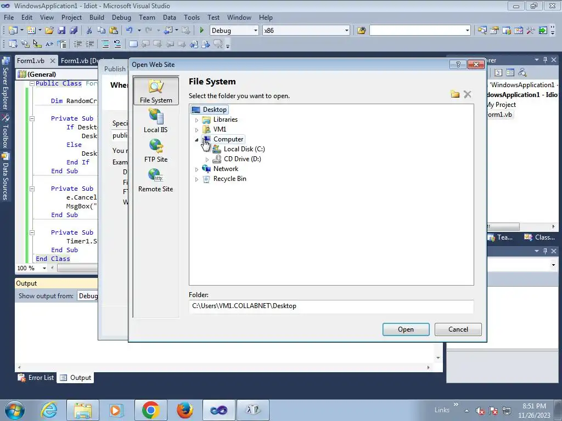Select File System in Open Web Site sidebar
This screenshot has height=421, width=562.
[156, 91]
